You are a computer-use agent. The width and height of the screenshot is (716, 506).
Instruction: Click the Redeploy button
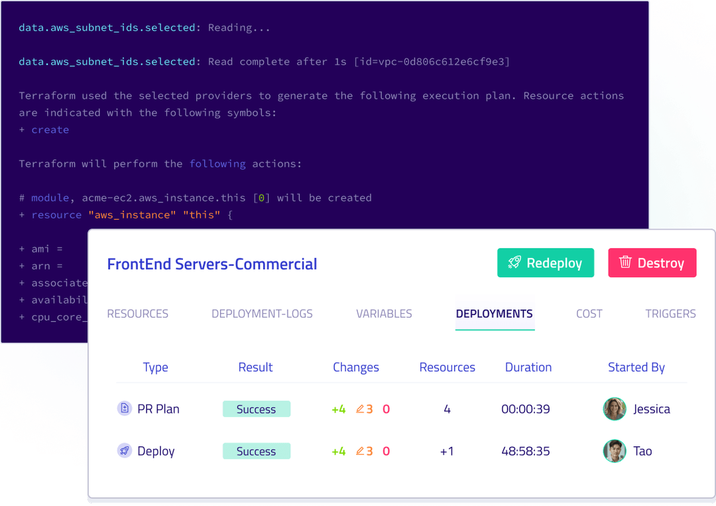click(546, 263)
